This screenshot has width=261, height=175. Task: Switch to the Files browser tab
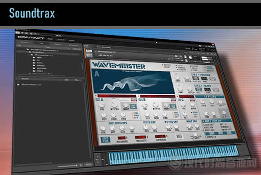[41, 43]
